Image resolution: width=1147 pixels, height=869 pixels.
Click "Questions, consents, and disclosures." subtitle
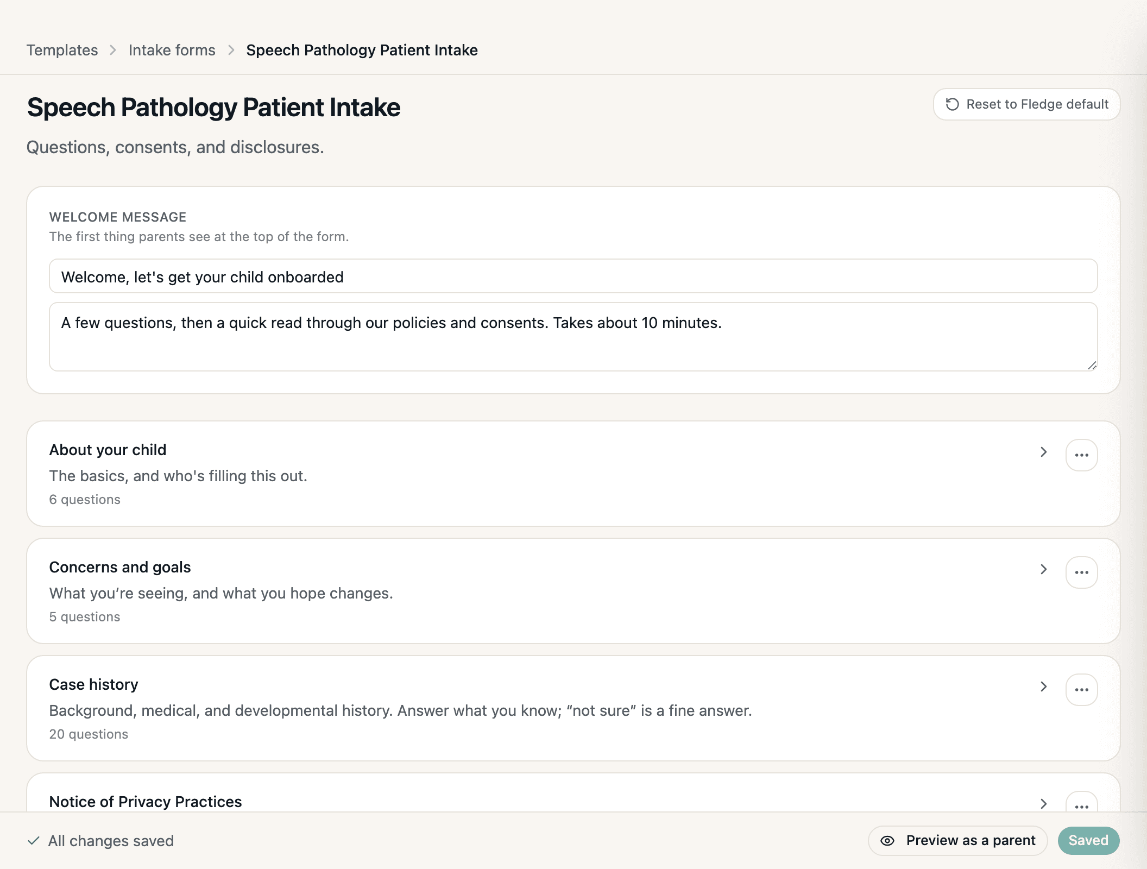[x=175, y=147]
